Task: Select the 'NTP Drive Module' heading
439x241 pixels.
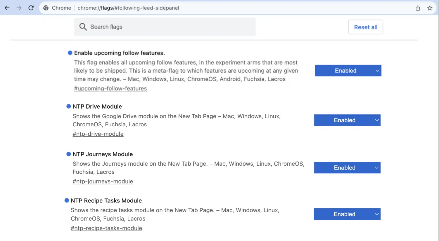Action: tap(97, 106)
